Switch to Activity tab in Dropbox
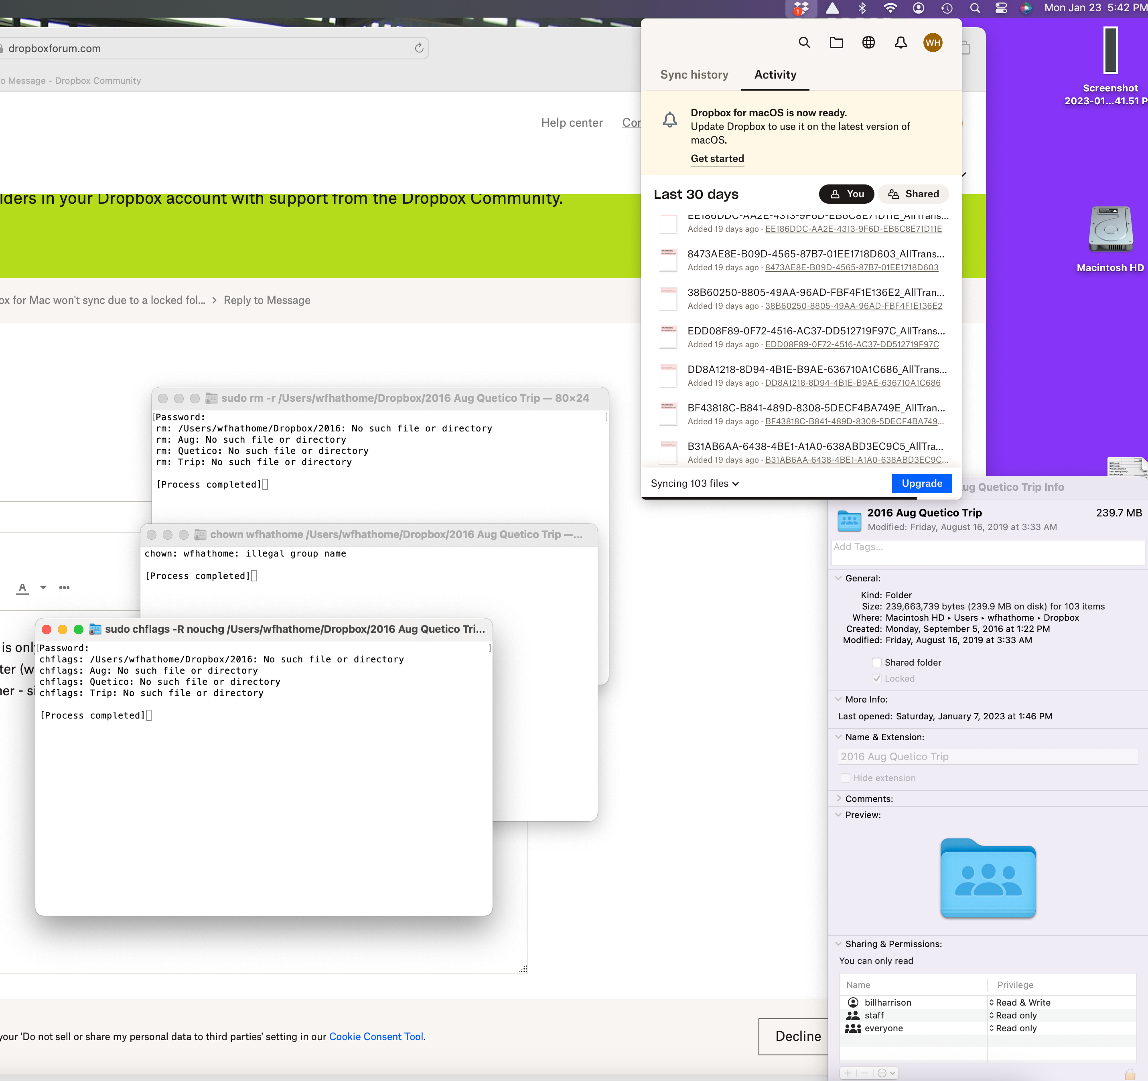The width and height of the screenshot is (1148, 1081). [x=775, y=74]
